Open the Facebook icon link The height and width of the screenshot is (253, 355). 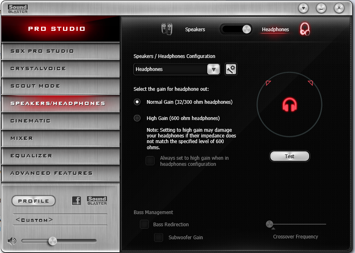[x=76, y=201]
